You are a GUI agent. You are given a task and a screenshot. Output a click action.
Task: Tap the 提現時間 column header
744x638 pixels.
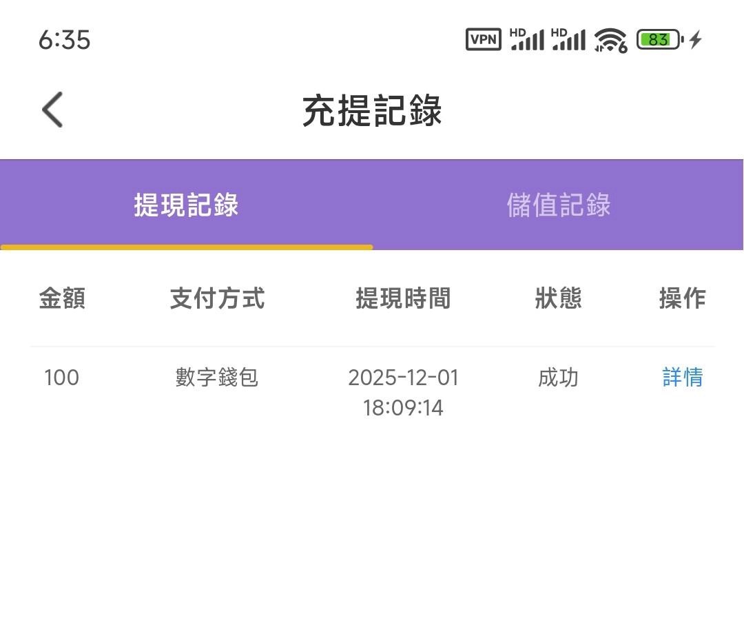[x=403, y=298]
